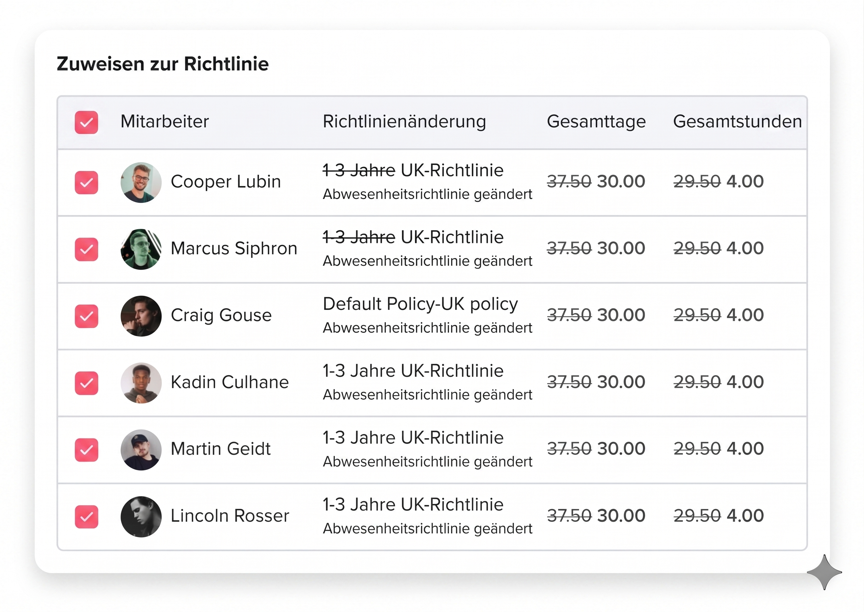Uncheck Kadin Culhane's row checkbox
The image size is (864, 612).
coord(86,383)
